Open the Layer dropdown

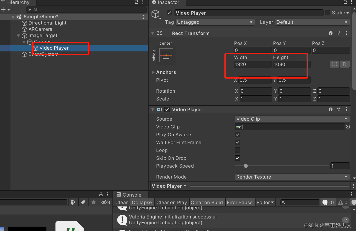[313, 22]
